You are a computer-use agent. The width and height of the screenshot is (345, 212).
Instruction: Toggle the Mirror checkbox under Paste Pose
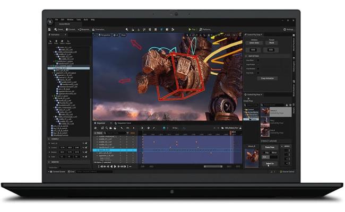click(271, 153)
